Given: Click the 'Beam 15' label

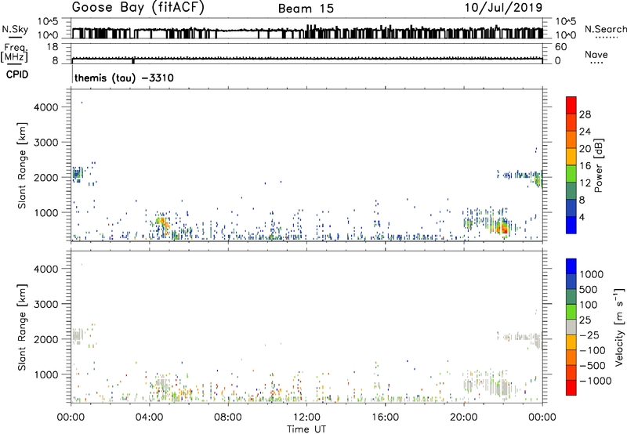Looking at the screenshot, I should tap(306, 9).
